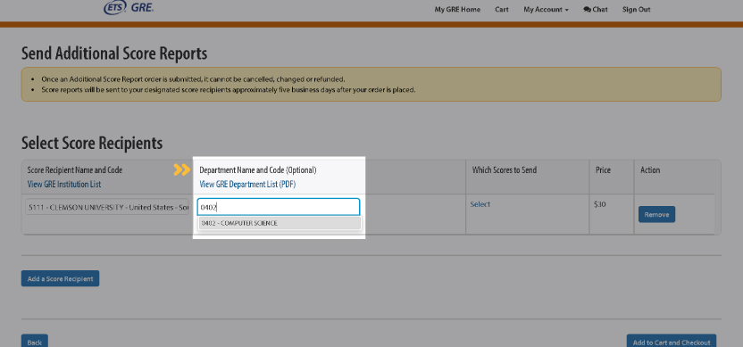
Task: Expand the My Account dropdown
Action: (546, 10)
